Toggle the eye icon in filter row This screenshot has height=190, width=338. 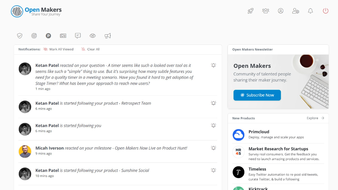pos(93,36)
